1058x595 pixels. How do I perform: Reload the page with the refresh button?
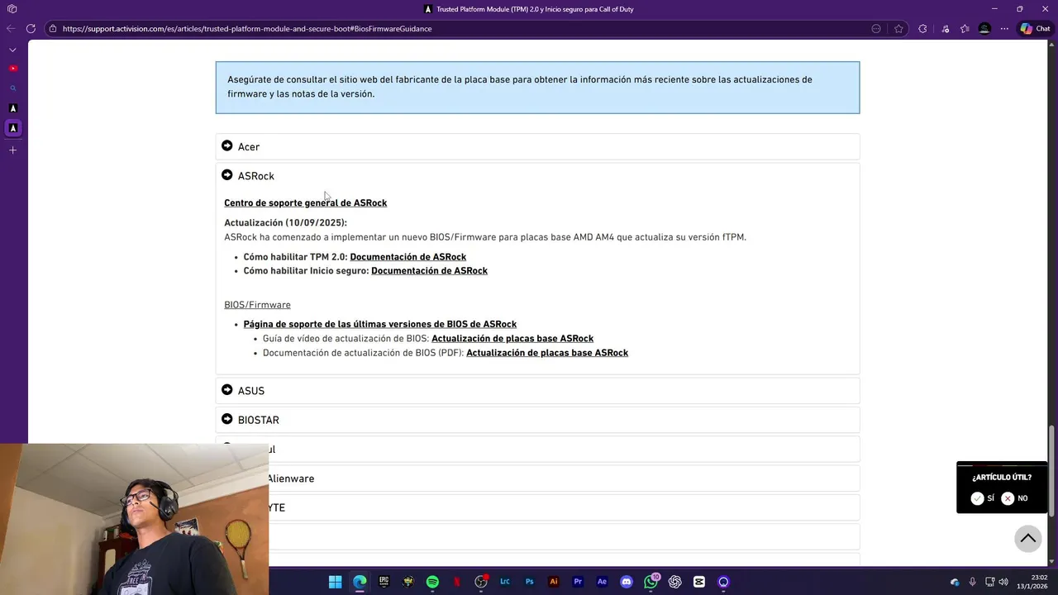click(31, 28)
